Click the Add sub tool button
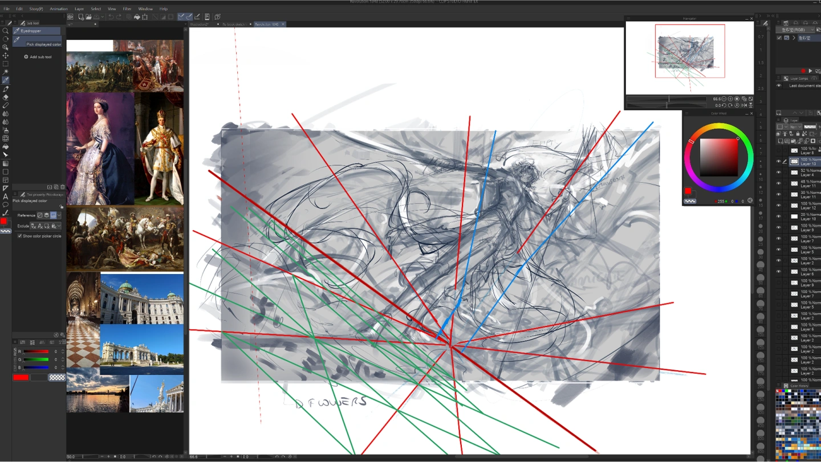Screen dimensions: 821x462 (x=38, y=57)
